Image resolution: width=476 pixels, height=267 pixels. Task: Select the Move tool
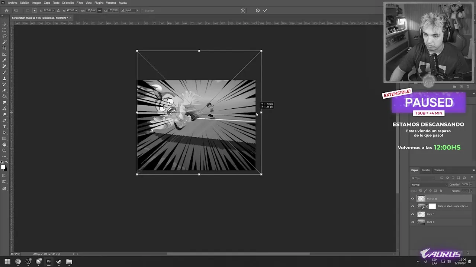pyautogui.click(x=4, y=24)
